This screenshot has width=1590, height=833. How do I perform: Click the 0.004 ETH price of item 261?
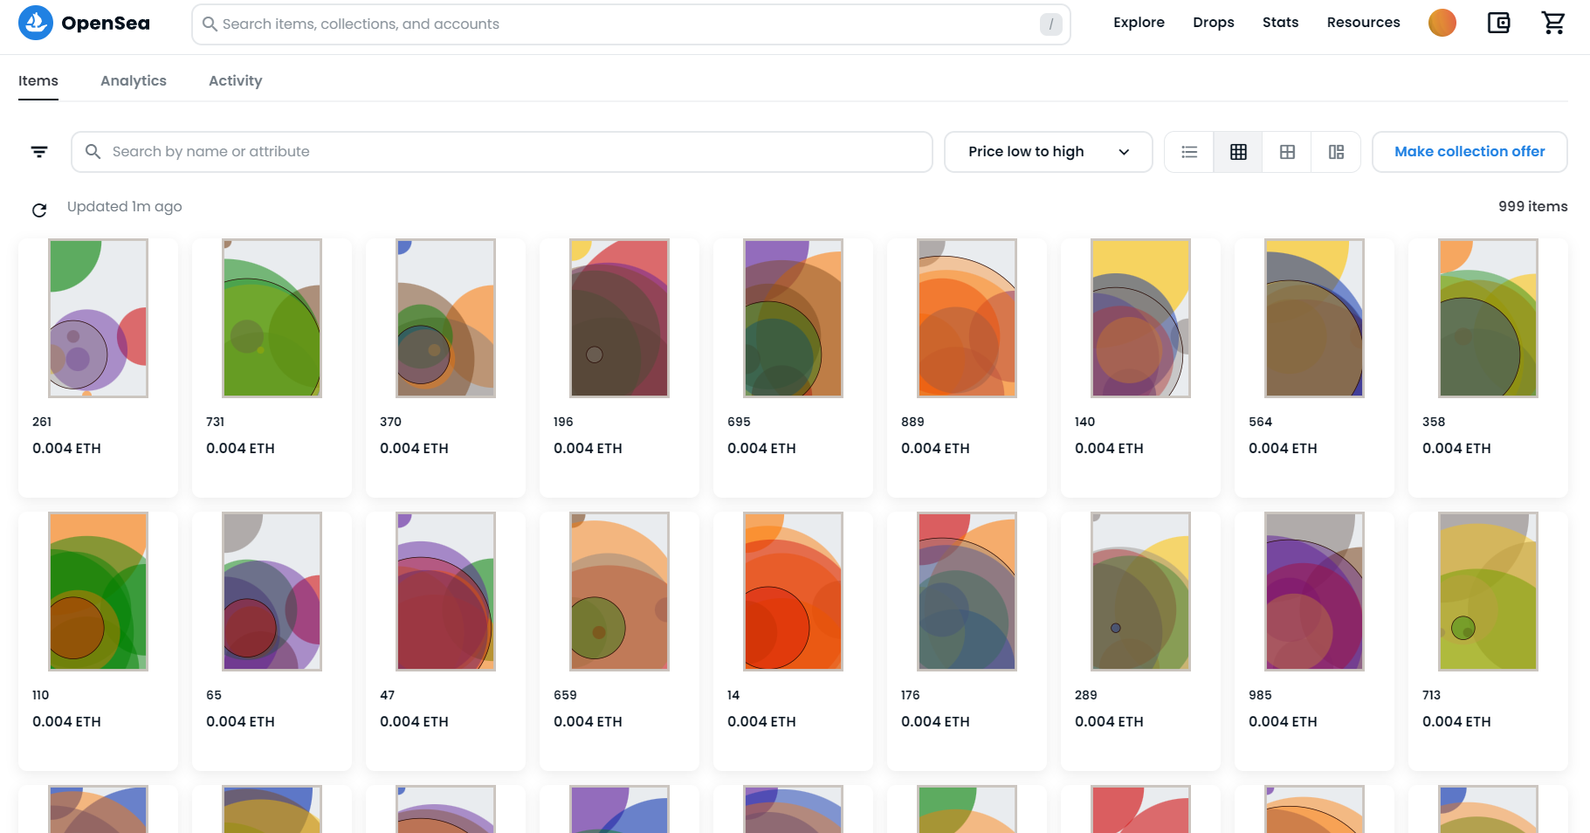(x=66, y=449)
